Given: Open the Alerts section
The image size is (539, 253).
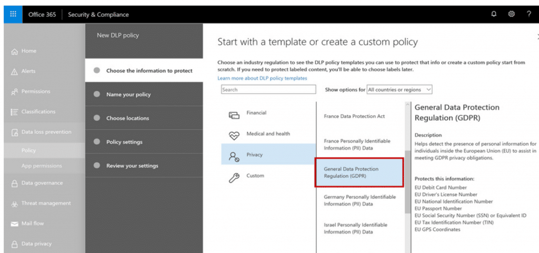Looking at the screenshot, I should (x=28, y=71).
